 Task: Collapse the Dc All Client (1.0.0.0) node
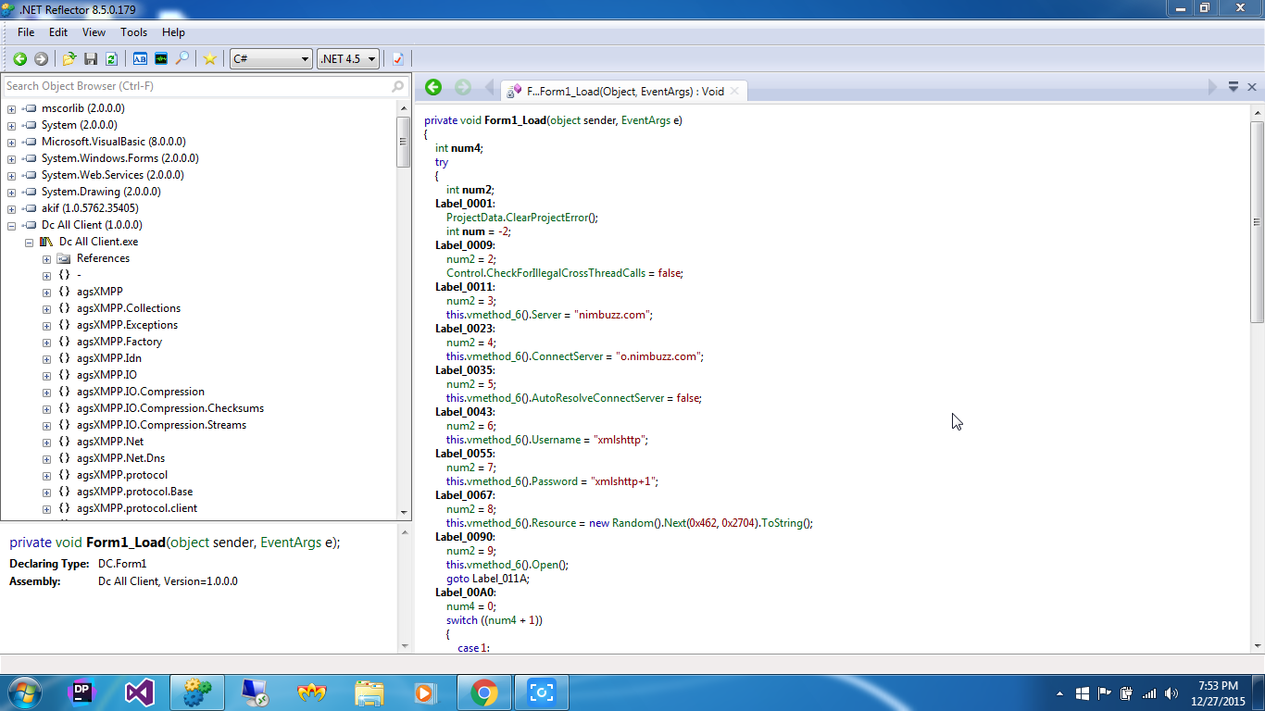[x=11, y=225]
